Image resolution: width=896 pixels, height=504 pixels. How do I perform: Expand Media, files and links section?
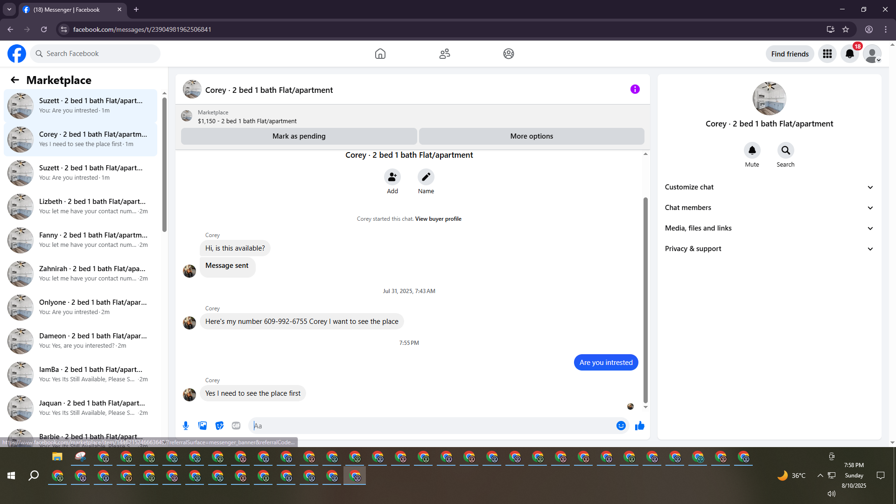tap(769, 228)
